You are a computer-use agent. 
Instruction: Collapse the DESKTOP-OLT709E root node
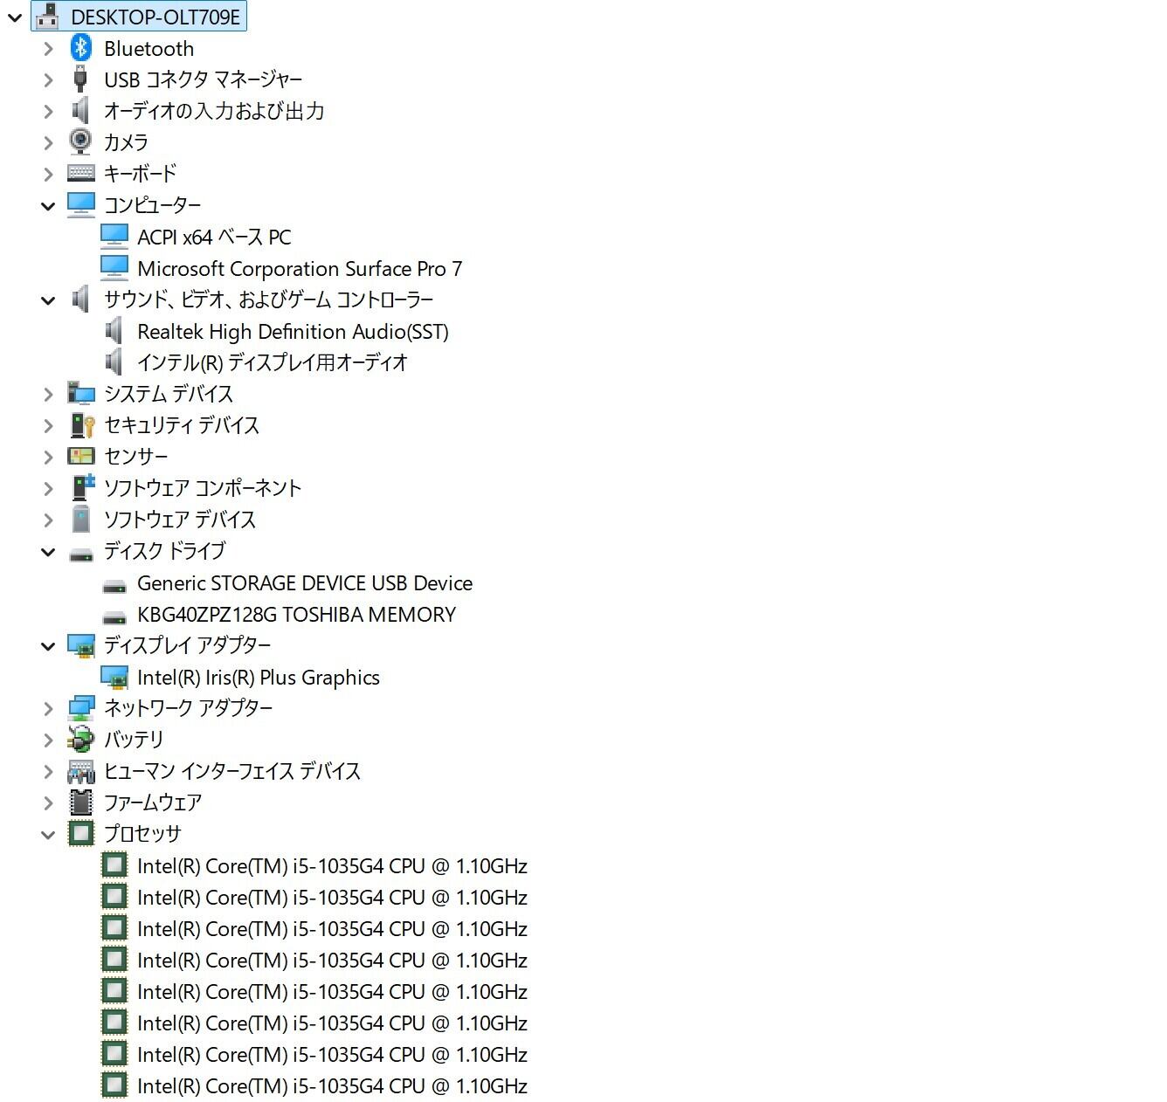[x=15, y=17]
